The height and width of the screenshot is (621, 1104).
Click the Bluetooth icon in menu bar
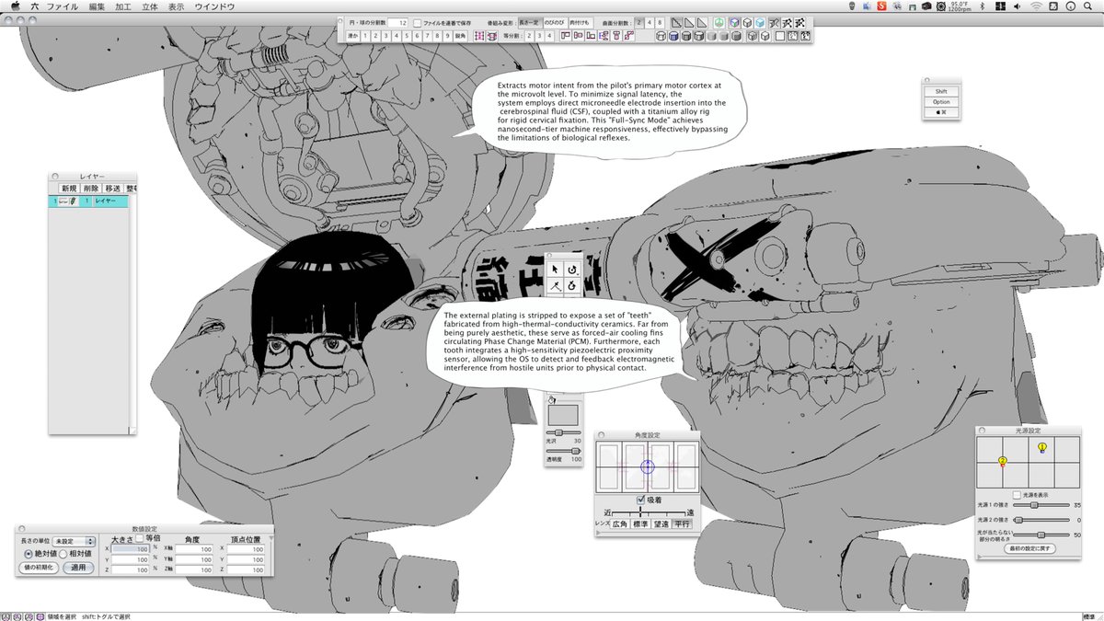(x=983, y=6)
